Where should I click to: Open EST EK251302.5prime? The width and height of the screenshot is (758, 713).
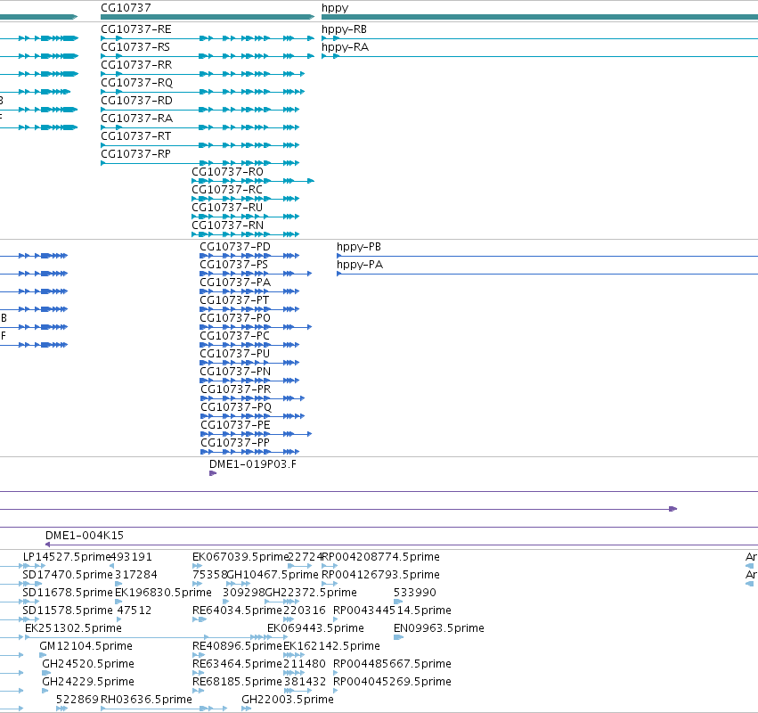pyautogui.click(x=73, y=628)
